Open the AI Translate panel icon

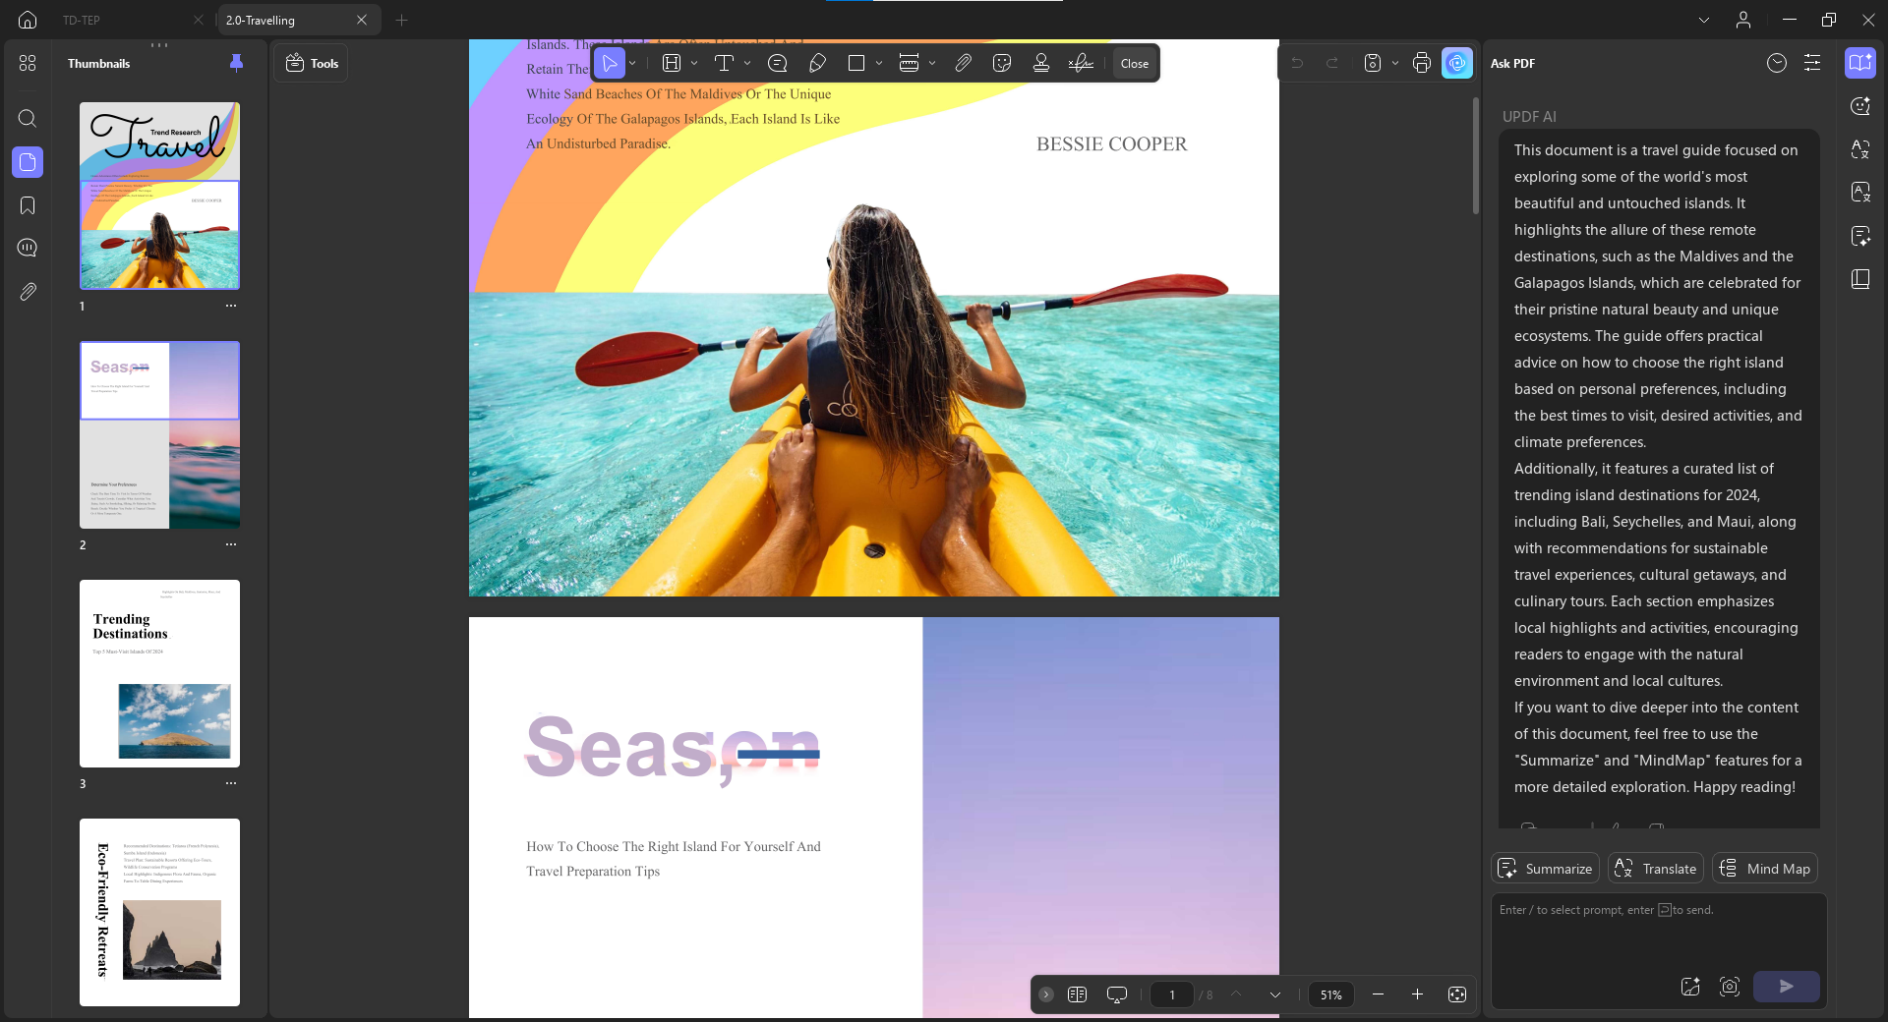[1860, 149]
